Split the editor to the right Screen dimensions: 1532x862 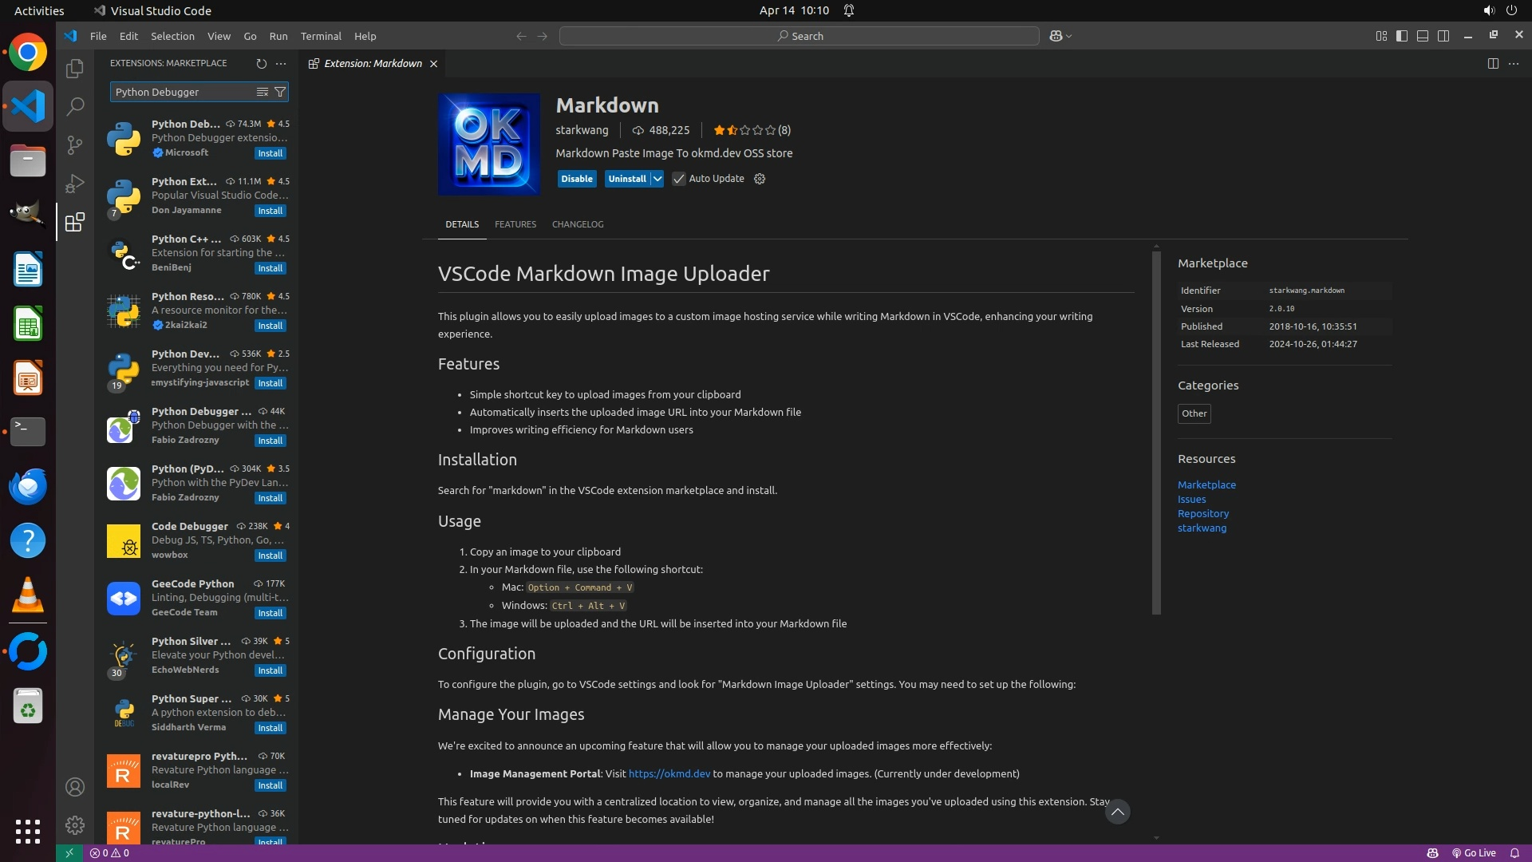coord(1493,63)
